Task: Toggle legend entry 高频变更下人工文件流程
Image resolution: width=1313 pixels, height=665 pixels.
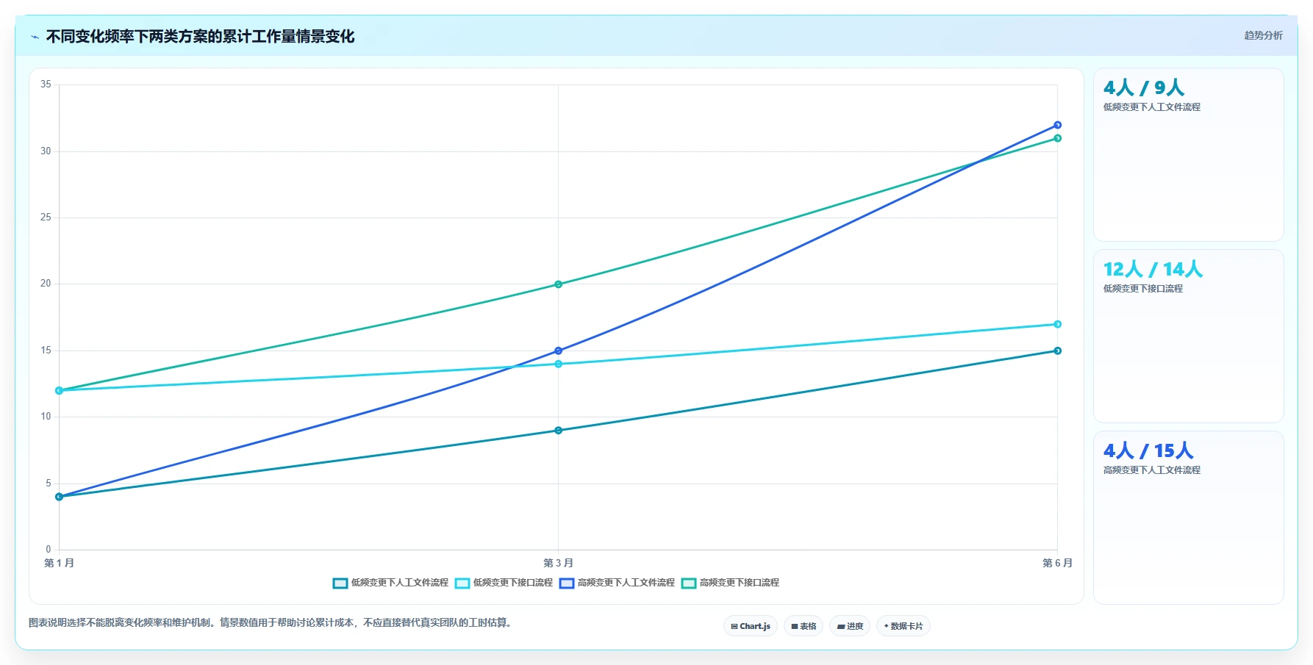Action: coord(617,583)
